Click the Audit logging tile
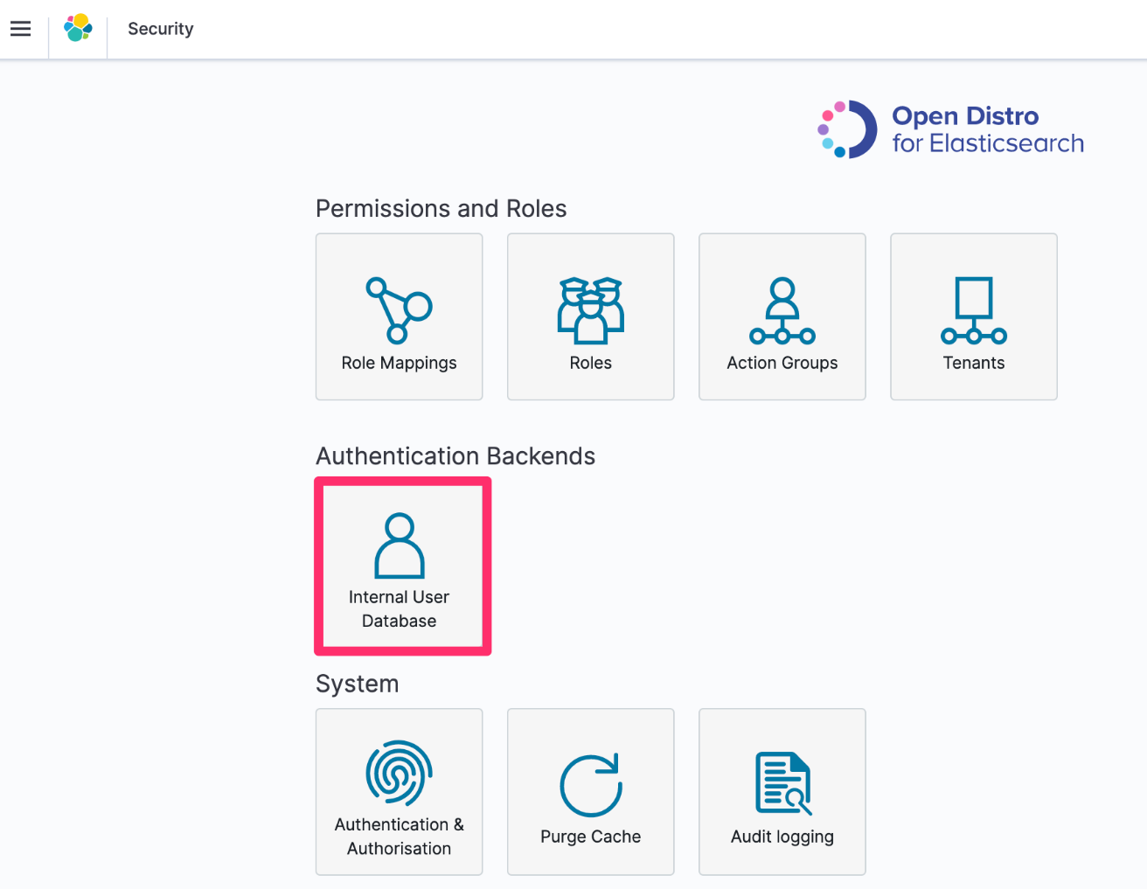Image resolution: width=1147 pixels, height=889 pixels. [x=782, y=836]
